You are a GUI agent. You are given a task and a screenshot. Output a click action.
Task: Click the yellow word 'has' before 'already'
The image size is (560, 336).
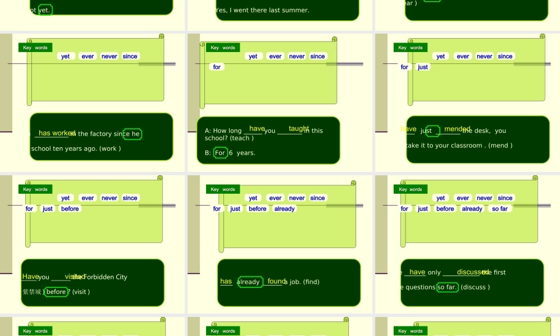226,281
